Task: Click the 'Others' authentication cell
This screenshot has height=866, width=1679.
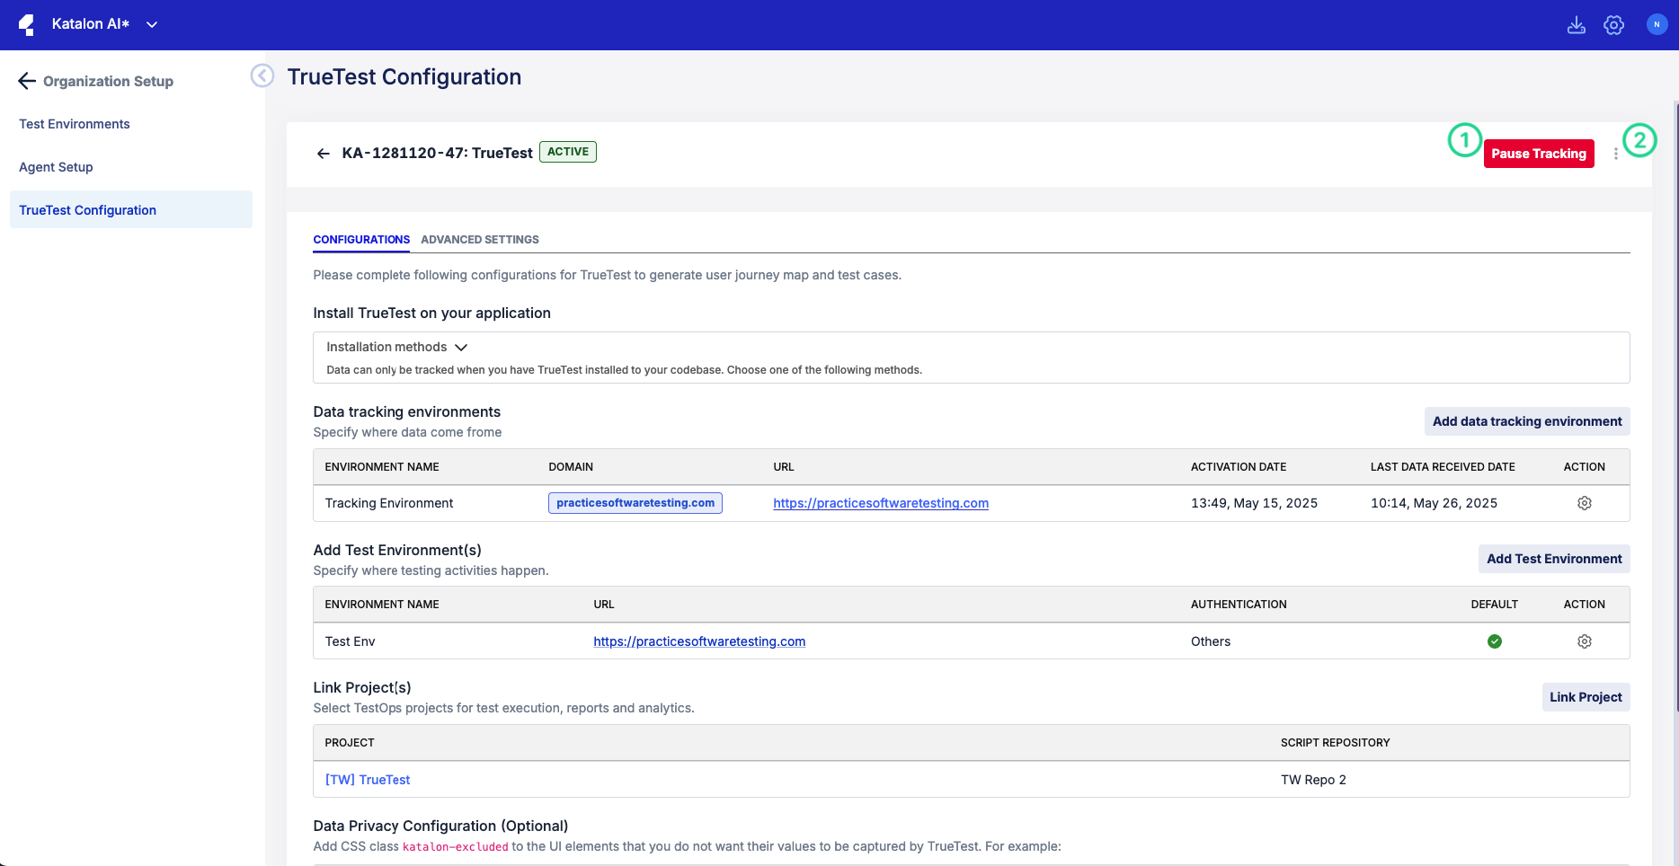Action: tap(1211, 641)
